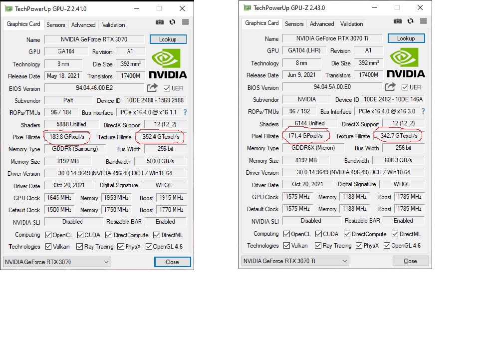Image resolution: width=499 pixels, height=349 pixels.
Task: Toggle Ray Tracing checkbox in RTX 3070 Ti window
Action: (318, 246)
